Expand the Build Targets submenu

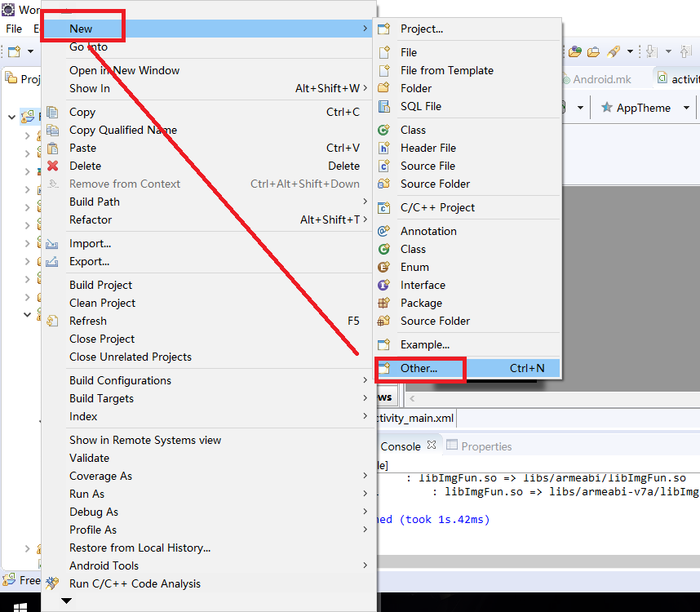(208, 398)
